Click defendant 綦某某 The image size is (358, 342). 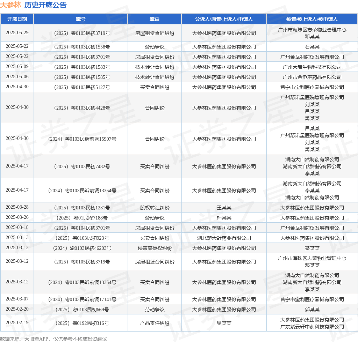tap(312, 248)
